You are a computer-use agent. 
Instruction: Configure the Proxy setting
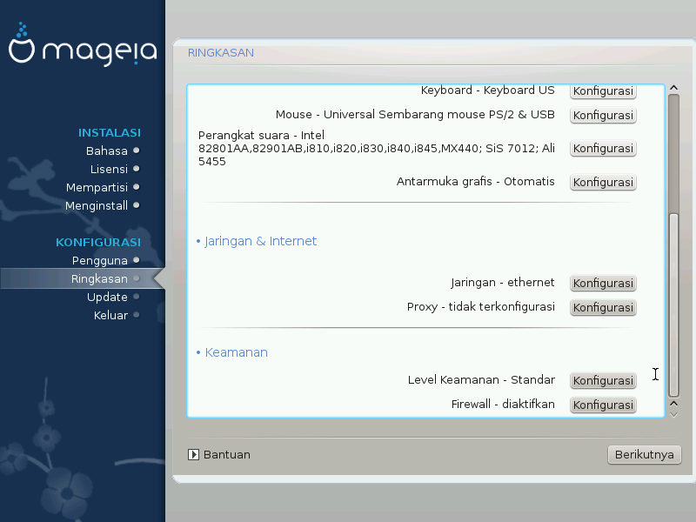coord(603,307)
